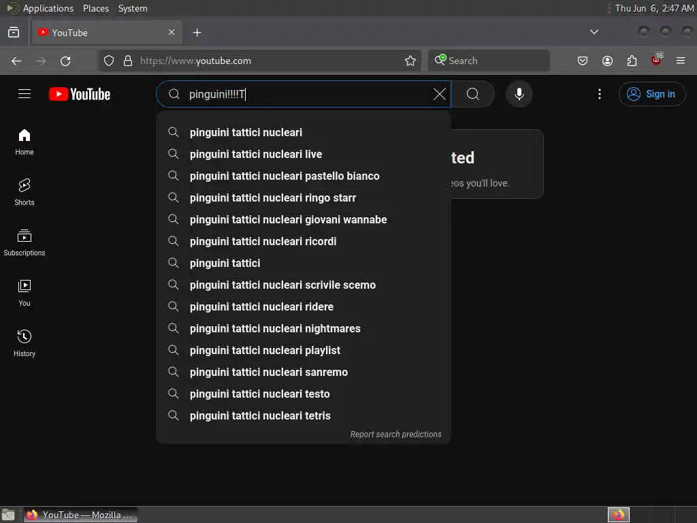Open the Firefox application menu
The image size is (697, 523).
click(681, 61)
